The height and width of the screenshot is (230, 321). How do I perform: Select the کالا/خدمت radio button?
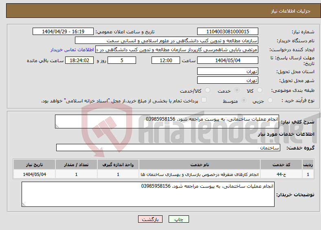coord(208,90)
